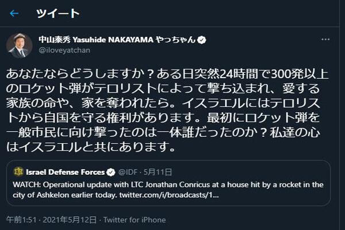This screenshot has width=345, height=230.
Task: Open the quoted tweet's 5月11日 date
Action: pyautogui.click(x=154, y=172)
